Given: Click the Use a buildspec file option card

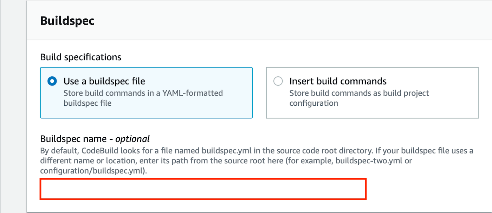Looking at the screenshot, I should (x=146, y=93).
